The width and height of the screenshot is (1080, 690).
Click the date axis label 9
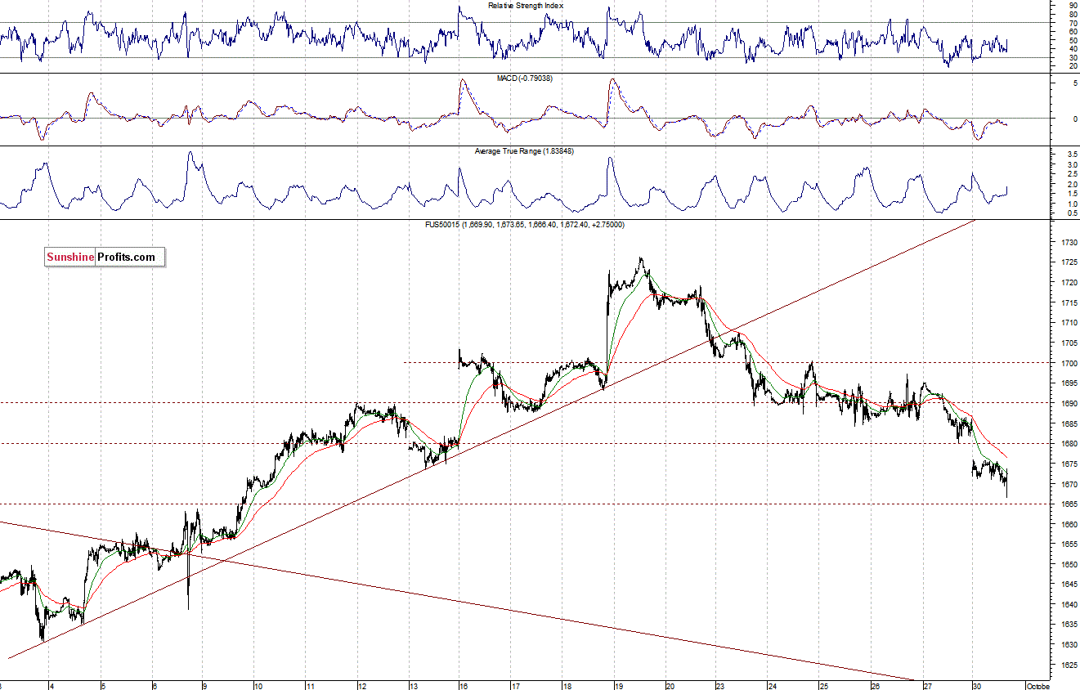pyautogui.click(x=204, y=685)
